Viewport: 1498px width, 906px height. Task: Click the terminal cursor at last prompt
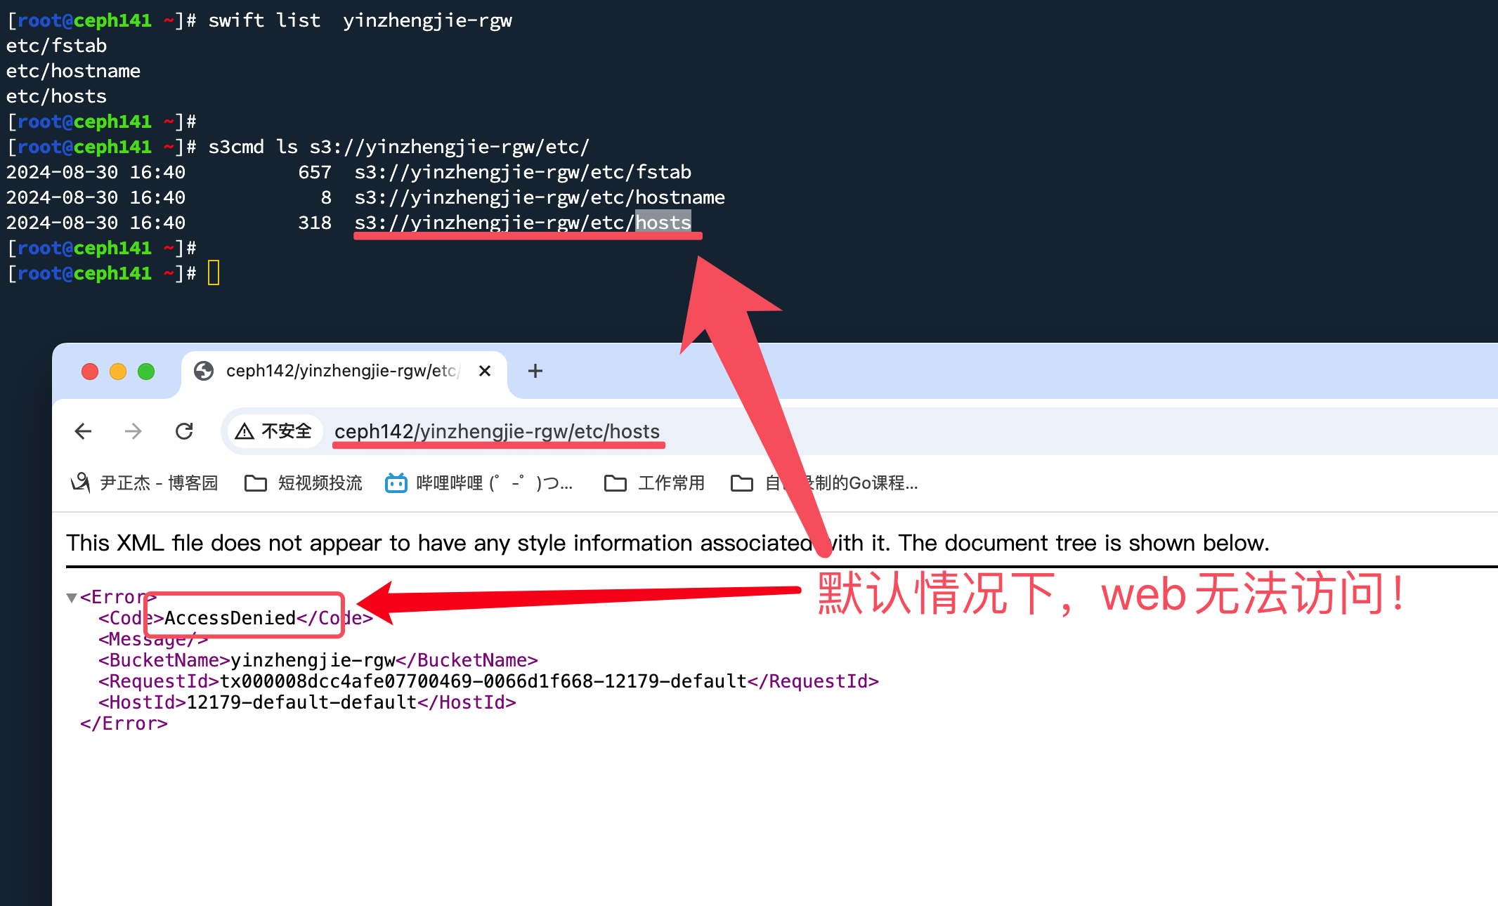(x=214, y=273)
